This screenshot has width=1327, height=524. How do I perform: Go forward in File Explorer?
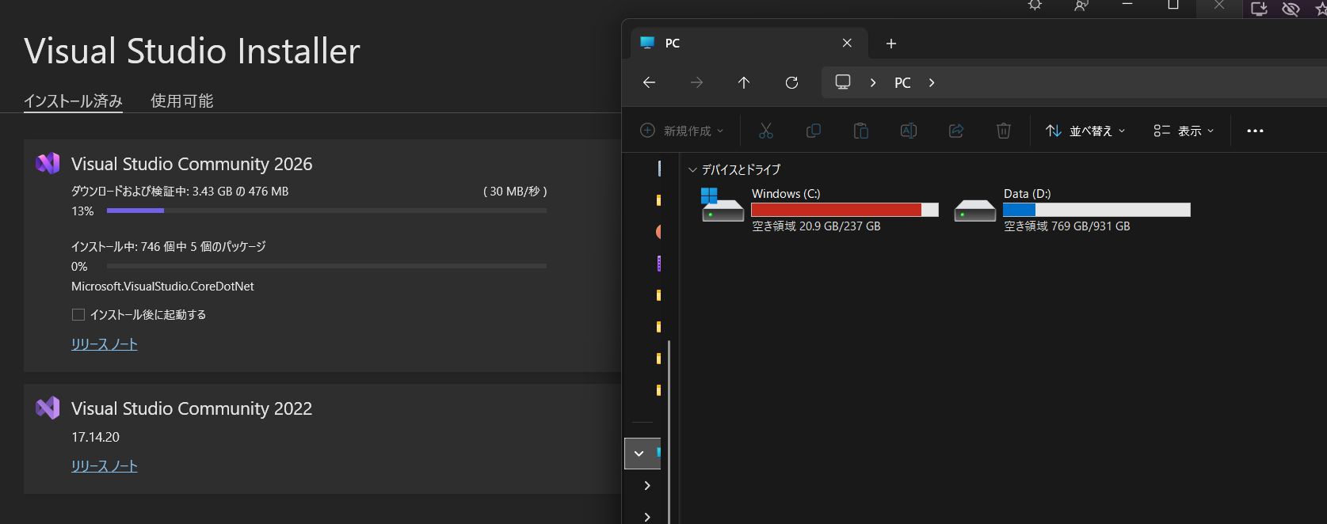[696, 82]
